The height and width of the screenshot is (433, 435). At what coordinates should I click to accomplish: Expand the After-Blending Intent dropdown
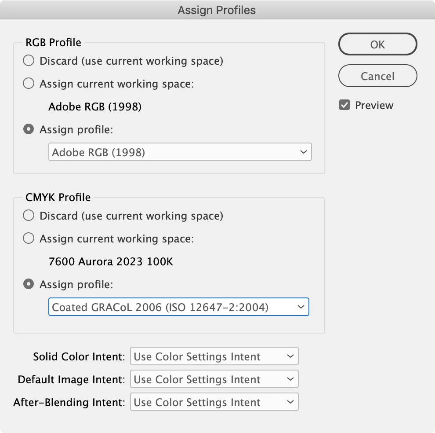click(214, 402)
